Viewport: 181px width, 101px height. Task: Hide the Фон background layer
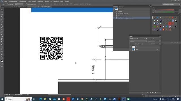coord(131,50)
